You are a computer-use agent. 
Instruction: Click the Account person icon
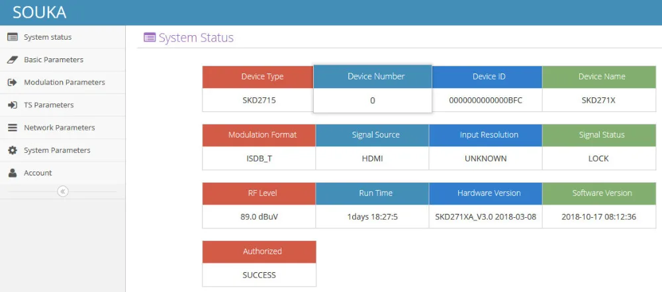point(13,173)
